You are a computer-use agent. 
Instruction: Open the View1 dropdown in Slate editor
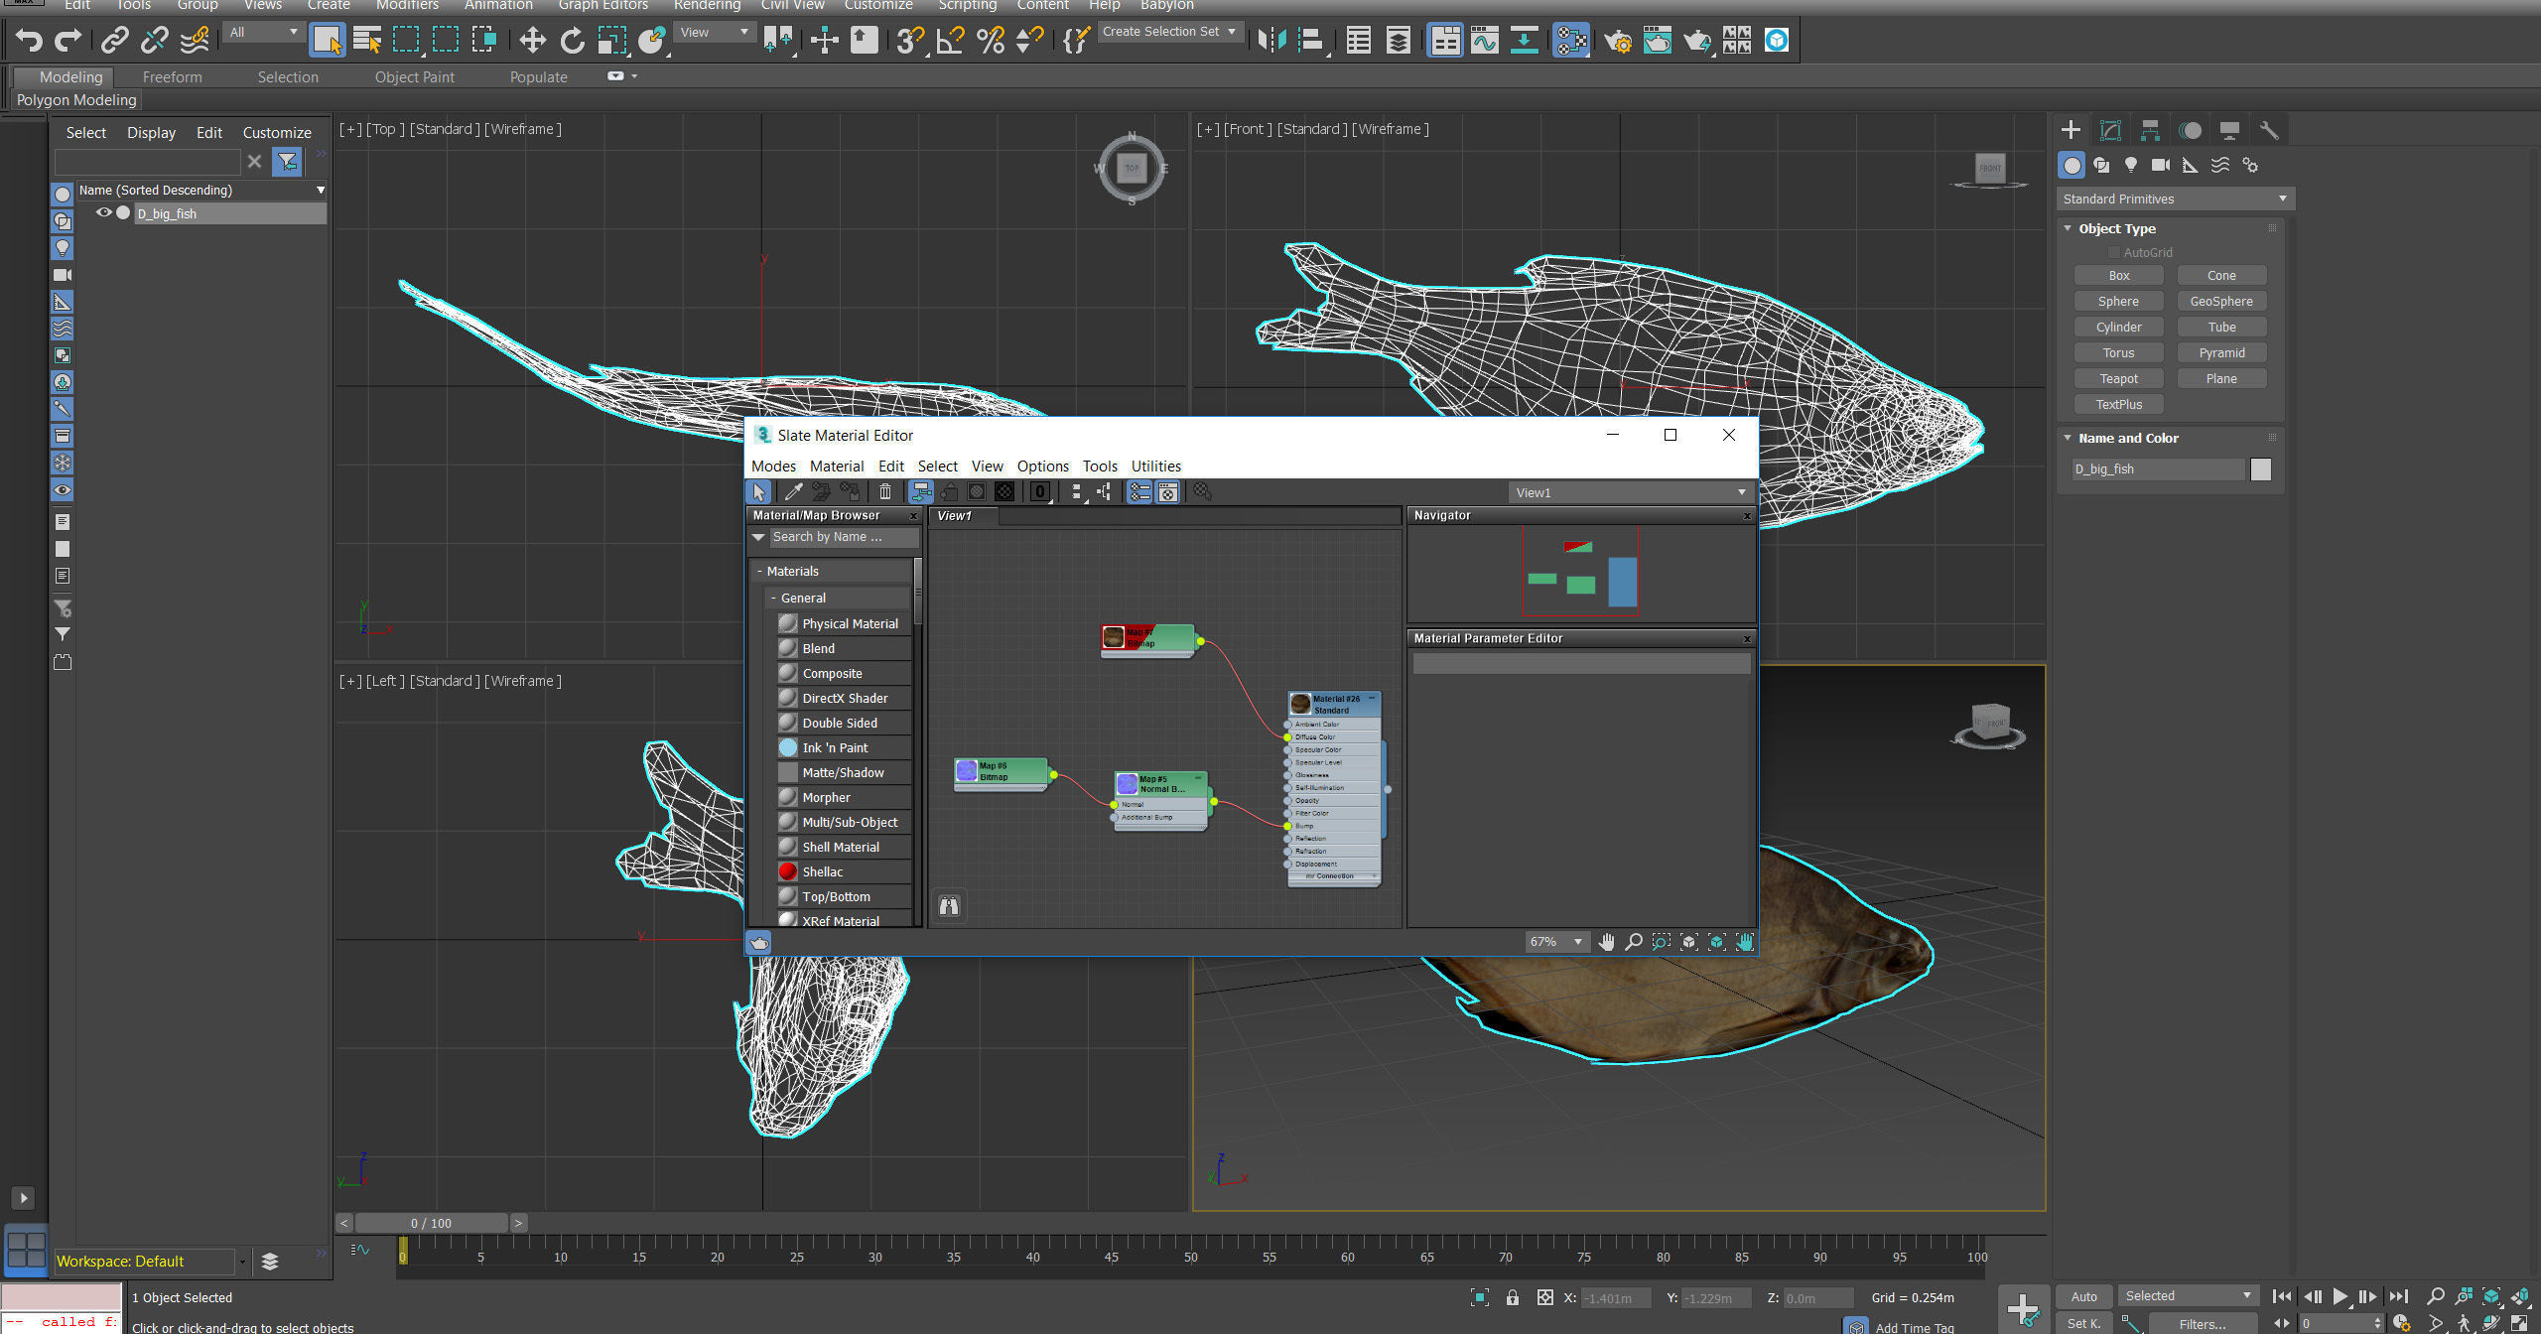pos(1630,493)
